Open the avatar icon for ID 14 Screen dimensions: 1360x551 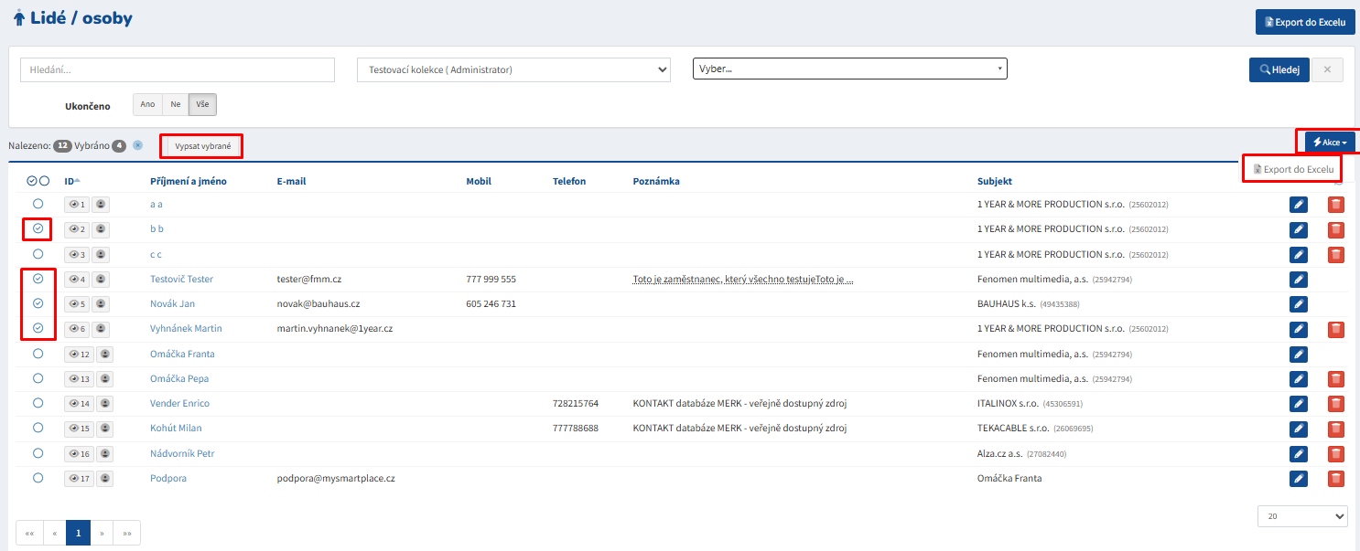[x=105, y=403]
